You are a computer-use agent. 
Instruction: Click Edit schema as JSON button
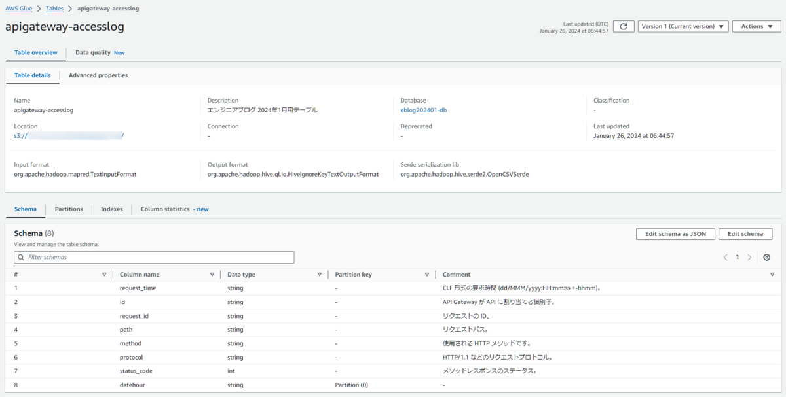[675, 234]
